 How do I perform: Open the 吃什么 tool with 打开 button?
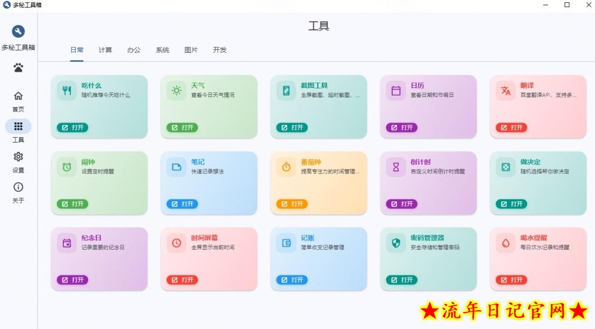click(72, 128)
